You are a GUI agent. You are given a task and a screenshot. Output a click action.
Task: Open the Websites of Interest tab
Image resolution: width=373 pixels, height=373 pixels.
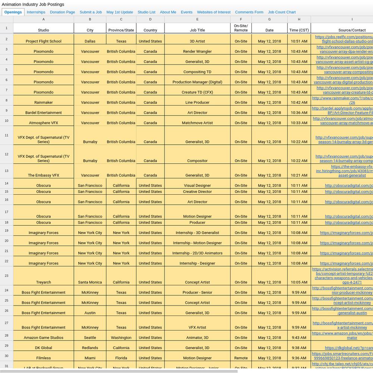click(x=214, y=12)
